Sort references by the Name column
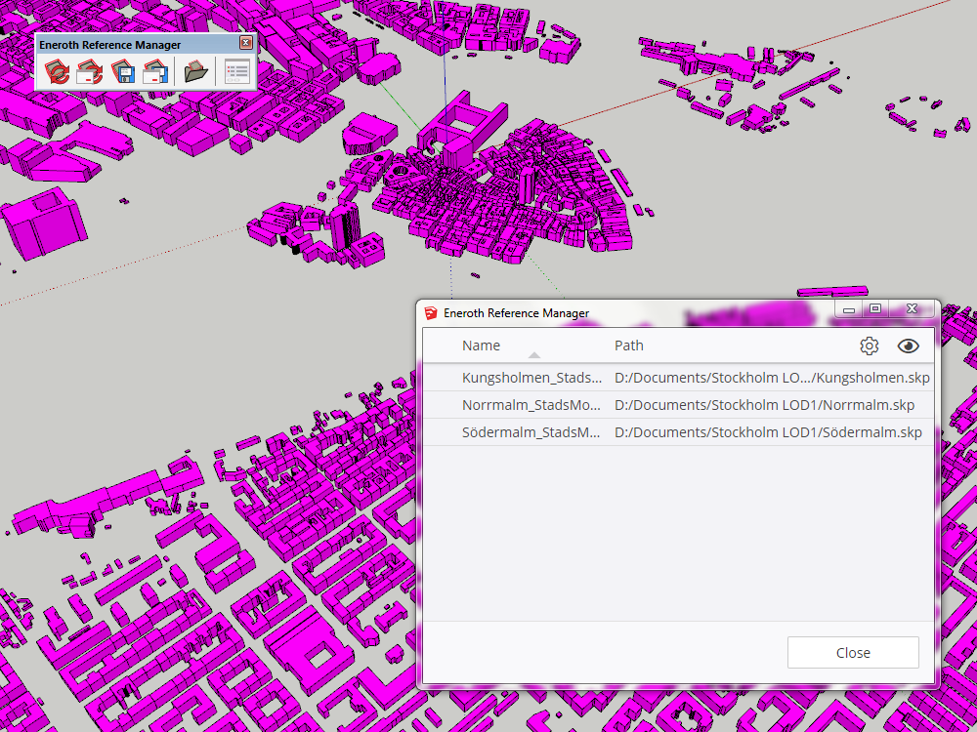The image size is (977, 732). [x=481, y=346]
